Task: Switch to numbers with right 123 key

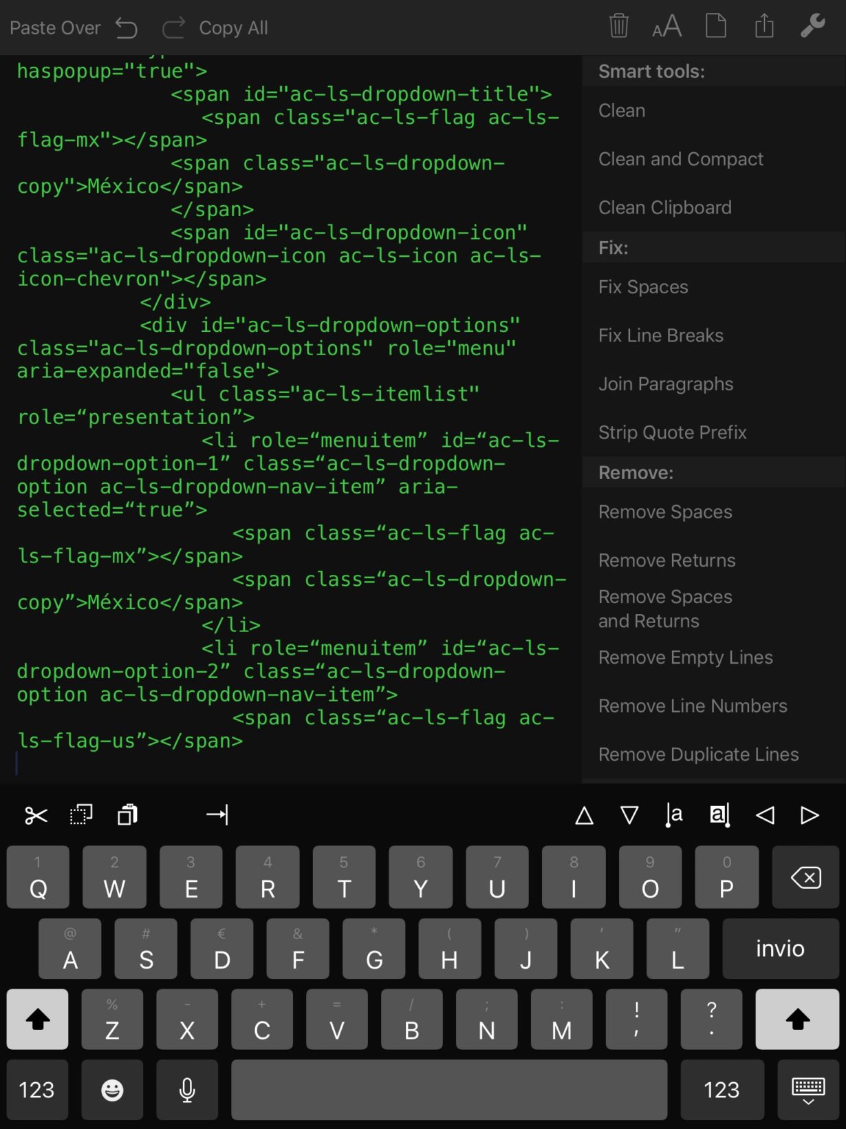Action: click(722, 1090)
